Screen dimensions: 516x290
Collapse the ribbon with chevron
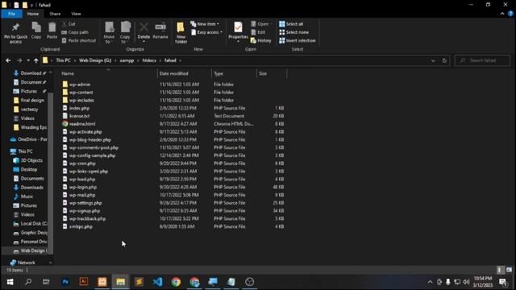[x=502, y=14]
